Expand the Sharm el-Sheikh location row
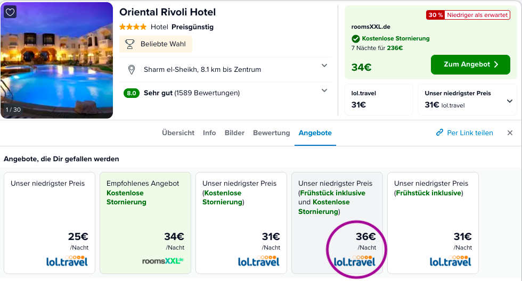522x281 pixels. (x=225, y=70)
